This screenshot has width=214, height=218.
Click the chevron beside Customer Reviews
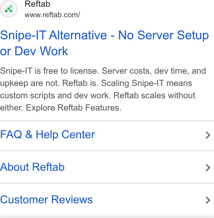208,200
